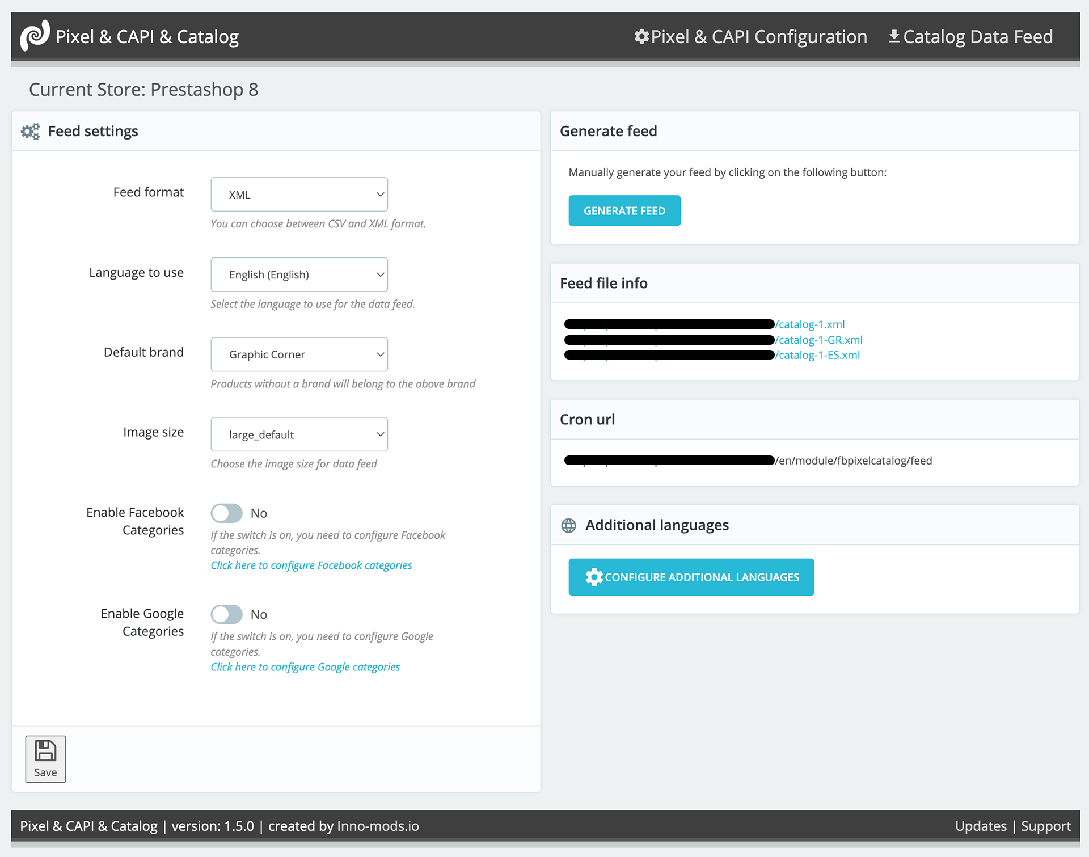
Task: Open Pixel & CAPI Configuration menu
Action: (x=758, y=37)
